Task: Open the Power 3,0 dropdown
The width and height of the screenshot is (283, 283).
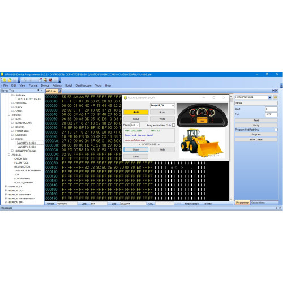Action: [138, 125]
